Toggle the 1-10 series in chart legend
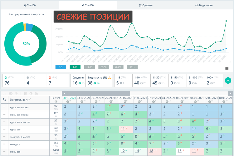This screenshot has width=234, height=156. coord(75,67)
